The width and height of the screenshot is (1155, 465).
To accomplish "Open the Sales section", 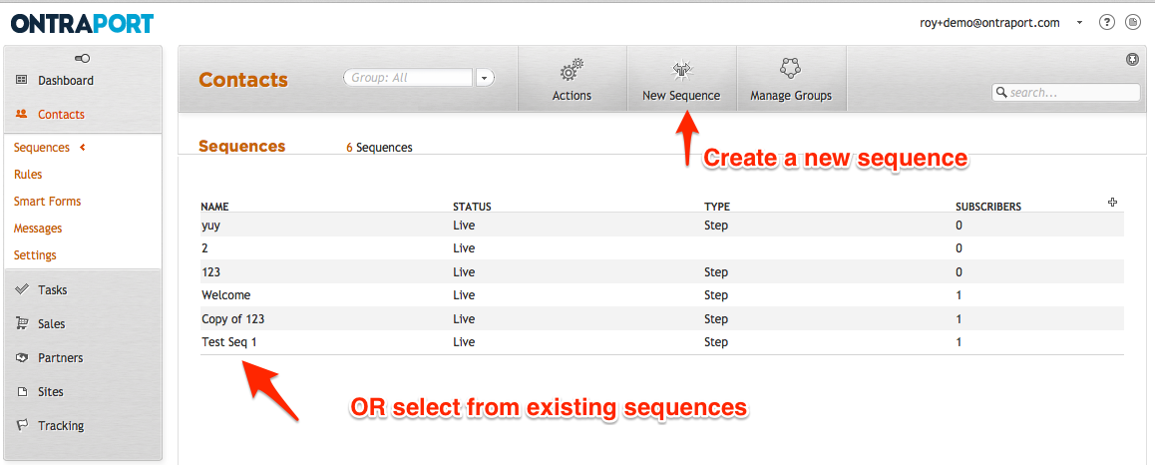I will coord(52,324).
